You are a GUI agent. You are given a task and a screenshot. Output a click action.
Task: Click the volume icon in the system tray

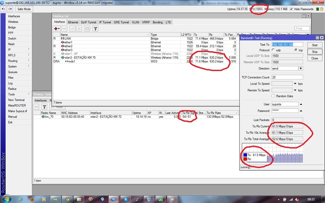point(297,199)
